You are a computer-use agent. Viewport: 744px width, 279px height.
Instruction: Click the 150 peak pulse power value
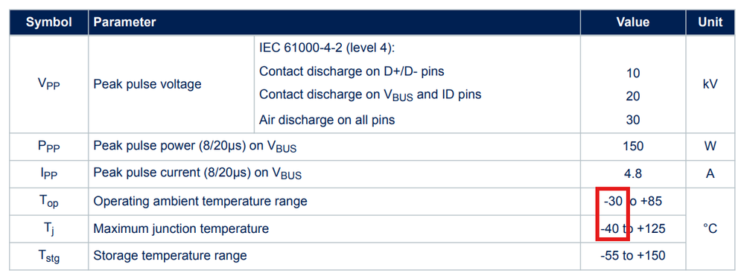click(633, 147)
